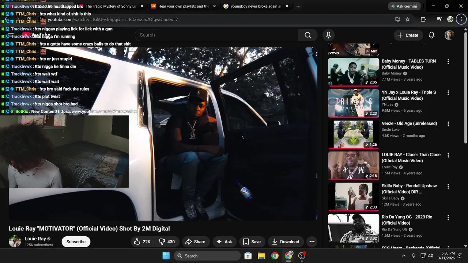
Task: Open YN Jay Triple S thumbnail
Action: click(x=354, y=103)
